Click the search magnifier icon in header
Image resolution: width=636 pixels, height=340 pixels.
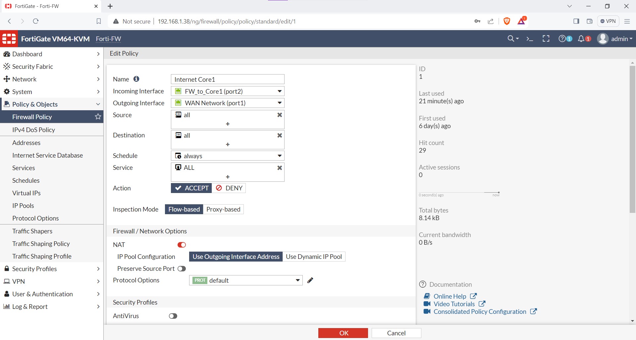pos(511,39)
